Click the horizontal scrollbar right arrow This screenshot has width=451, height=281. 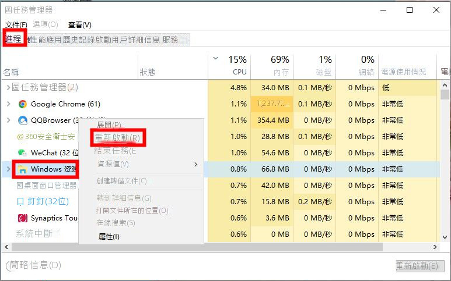(435, 247)
